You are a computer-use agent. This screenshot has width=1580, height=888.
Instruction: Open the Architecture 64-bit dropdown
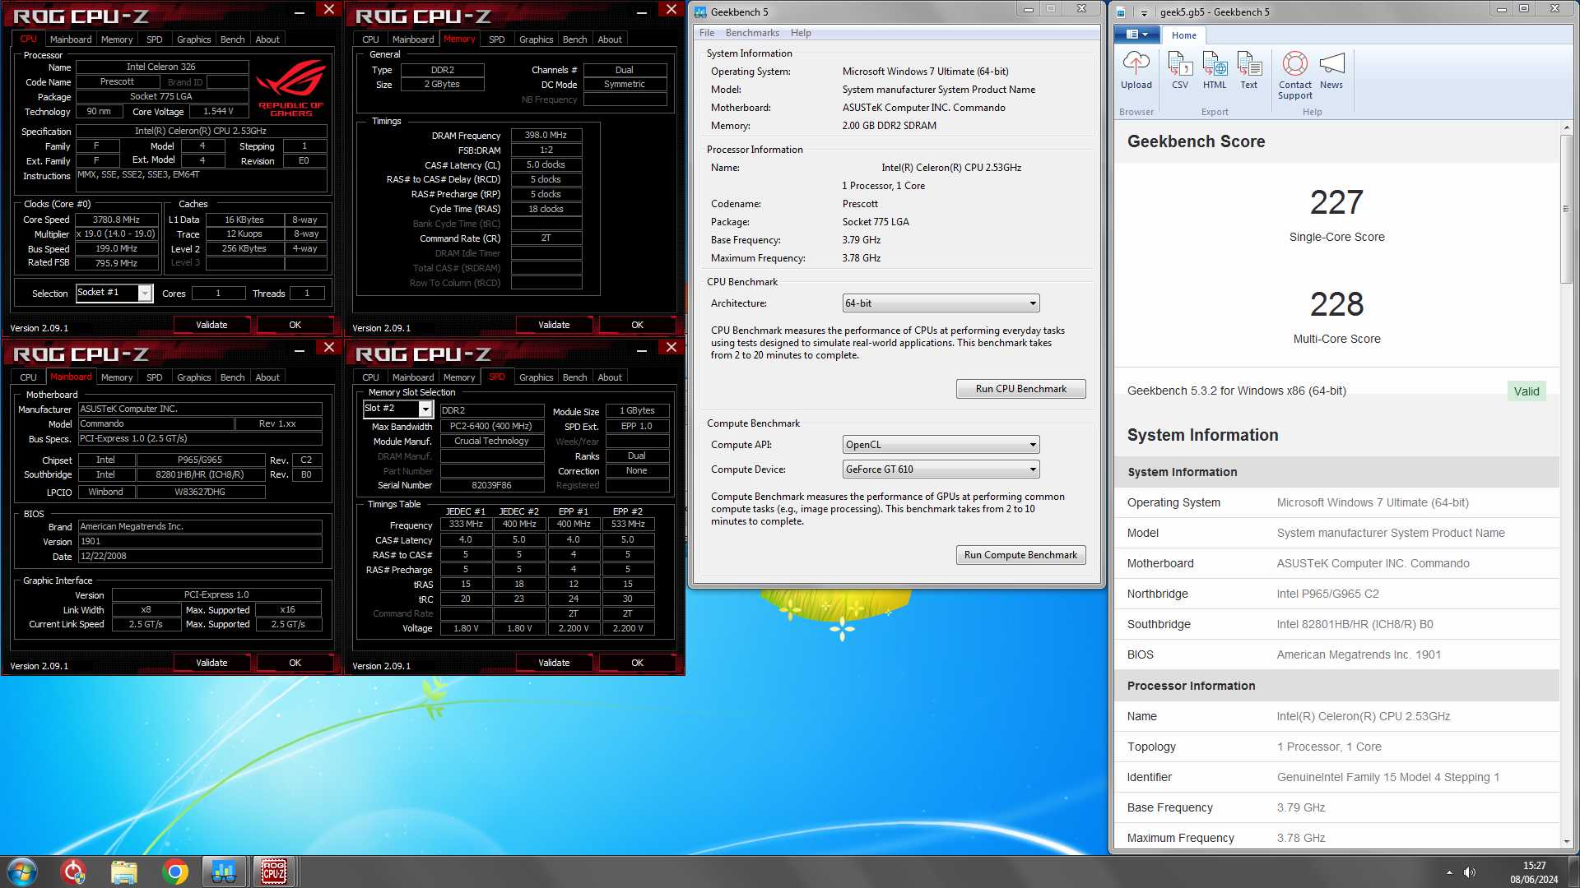(x=941, y=303)
